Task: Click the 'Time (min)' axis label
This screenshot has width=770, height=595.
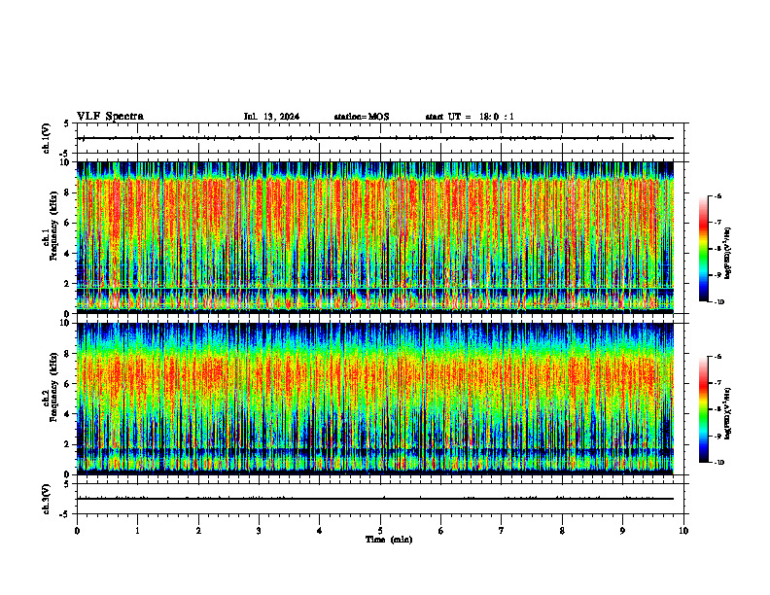Action: coord(389,540)
